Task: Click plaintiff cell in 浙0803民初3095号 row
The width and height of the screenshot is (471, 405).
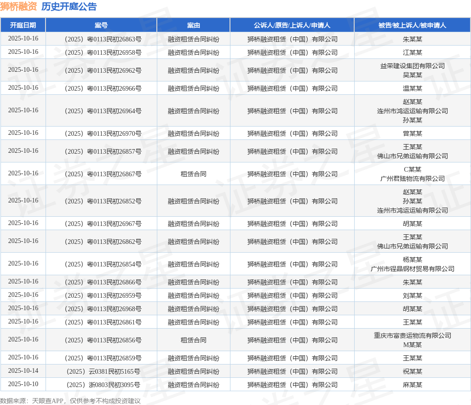Action: (292, 385)
